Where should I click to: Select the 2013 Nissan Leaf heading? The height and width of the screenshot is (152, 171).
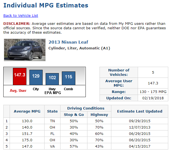tap(68, 42)
